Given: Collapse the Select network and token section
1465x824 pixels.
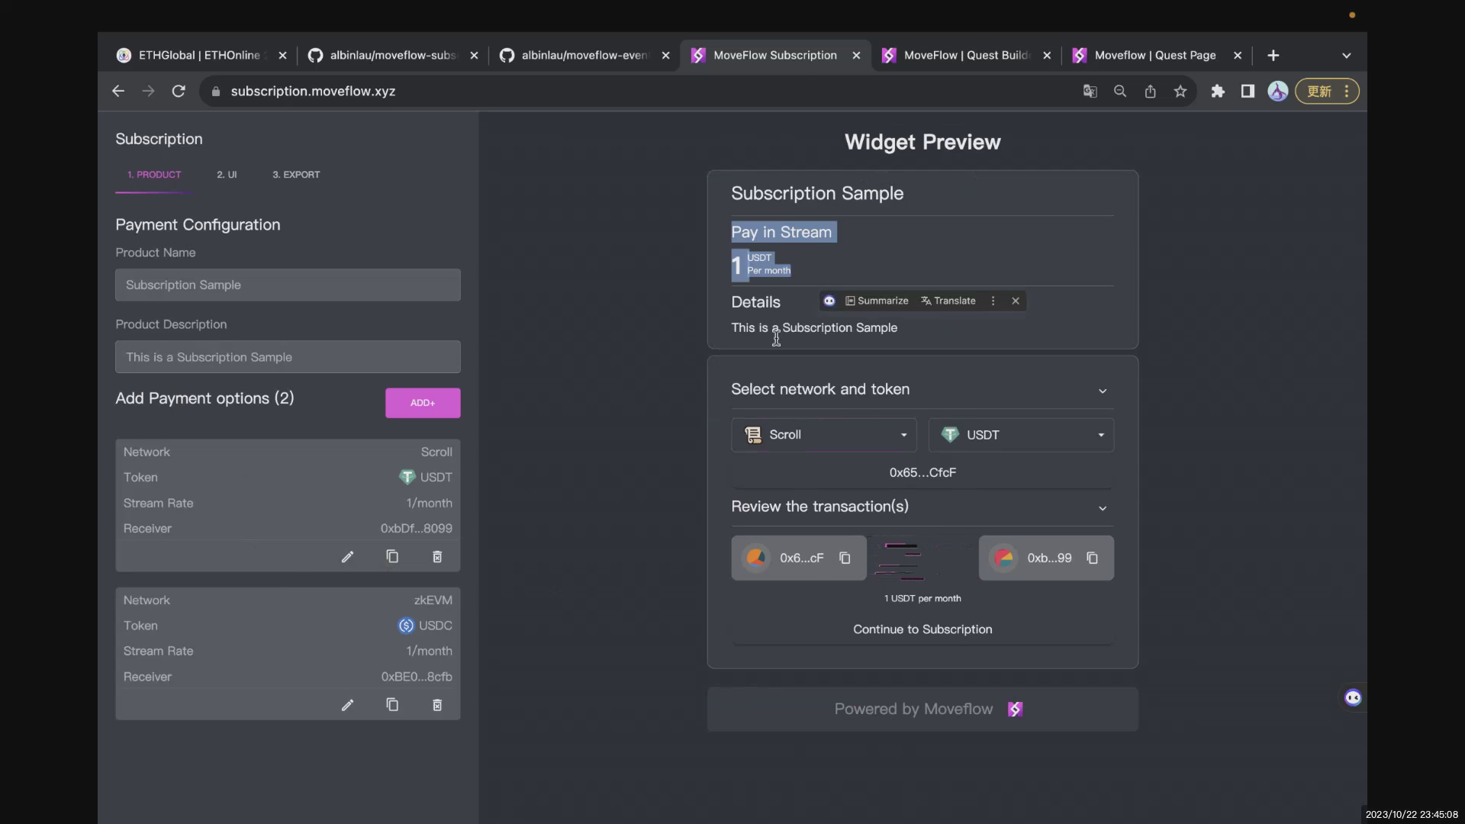Looking at the screenshot, I should pyautogui.click(x=1103, y=391).
